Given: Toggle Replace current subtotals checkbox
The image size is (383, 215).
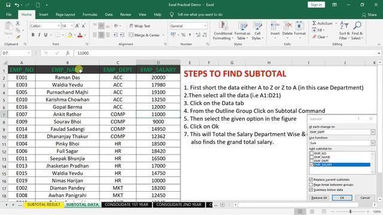Looking at the screenshot, I should (311, 179).
